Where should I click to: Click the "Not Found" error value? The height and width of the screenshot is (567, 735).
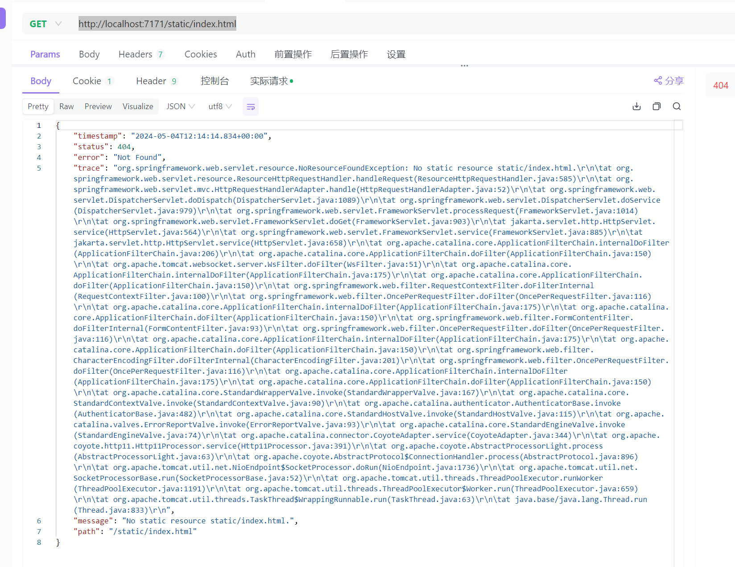(x=137, y=158)
